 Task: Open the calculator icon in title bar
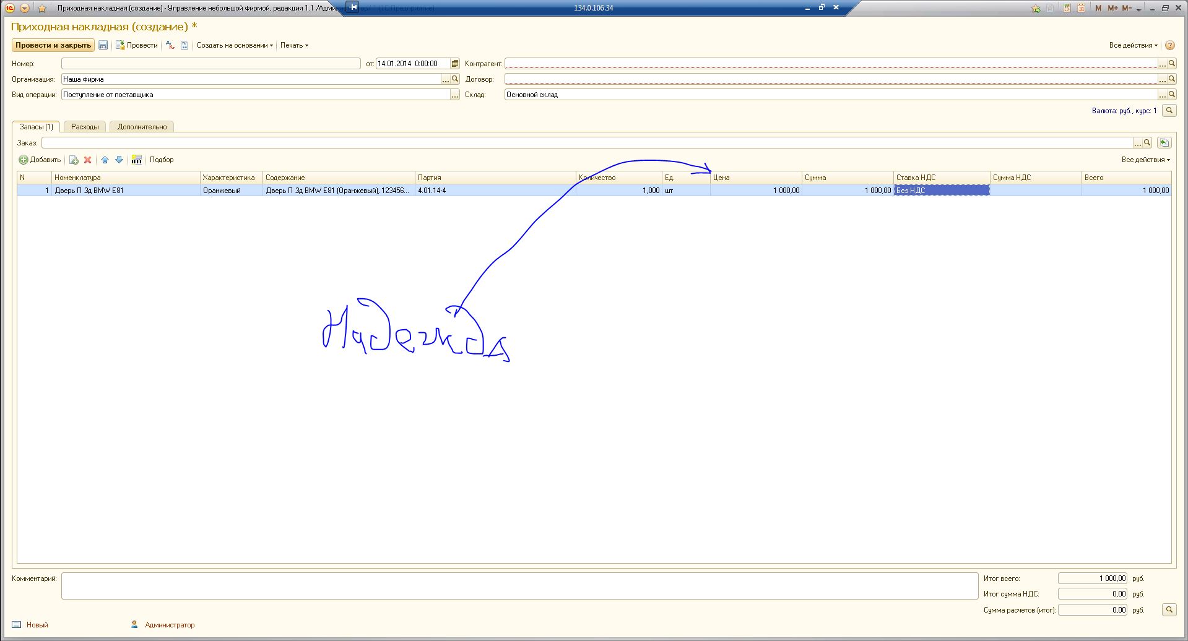[x=1066, y=8]
